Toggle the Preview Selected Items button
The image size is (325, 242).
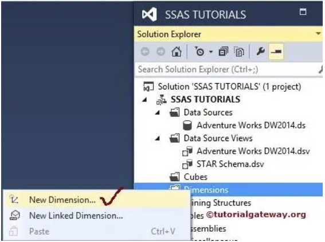[x=276, y=51]
